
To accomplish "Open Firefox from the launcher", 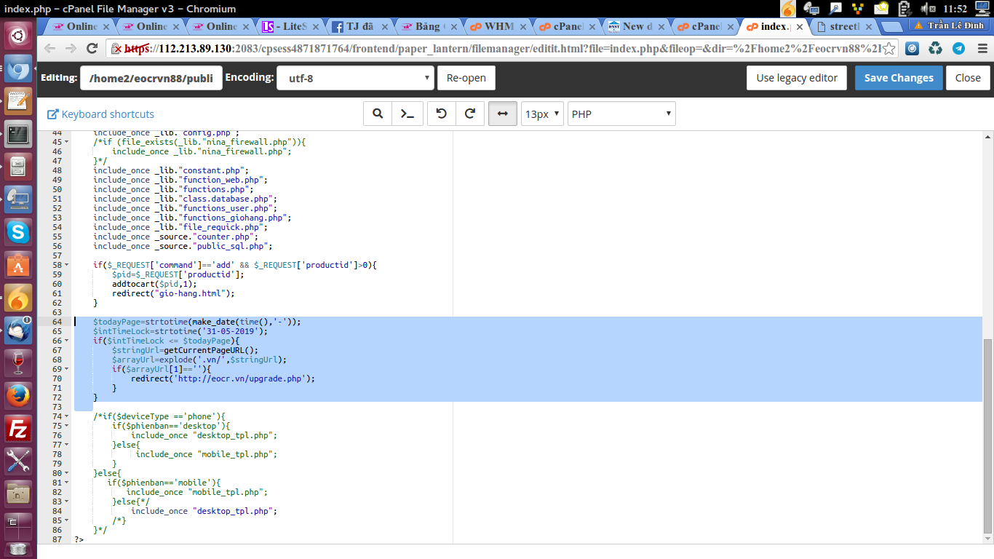I will tap(18, 396).
